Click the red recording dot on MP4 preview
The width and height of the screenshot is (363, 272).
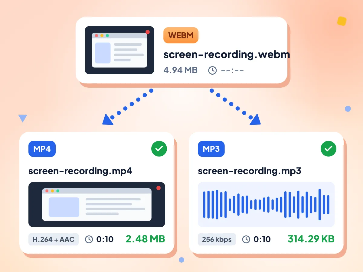tap(159, 188)
